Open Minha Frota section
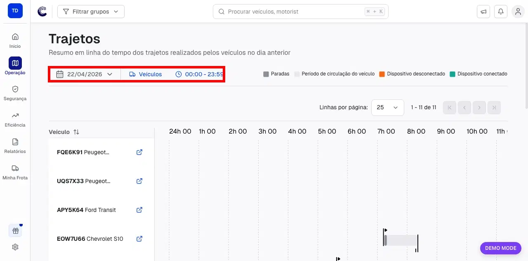 (15, 172)
